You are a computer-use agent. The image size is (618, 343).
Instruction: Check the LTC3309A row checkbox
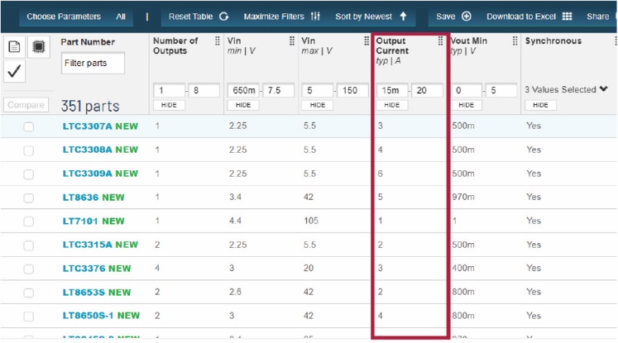click(28, 174)
